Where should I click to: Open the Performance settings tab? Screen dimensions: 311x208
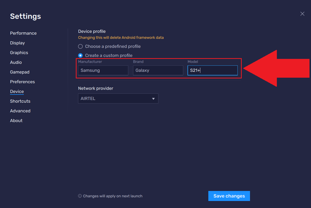[23, 33]
